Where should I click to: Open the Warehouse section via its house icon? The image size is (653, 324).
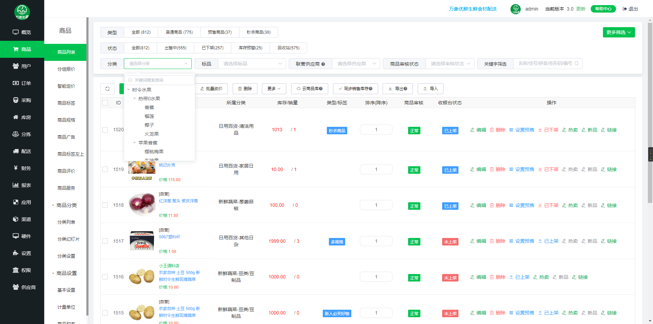[16, 117]
